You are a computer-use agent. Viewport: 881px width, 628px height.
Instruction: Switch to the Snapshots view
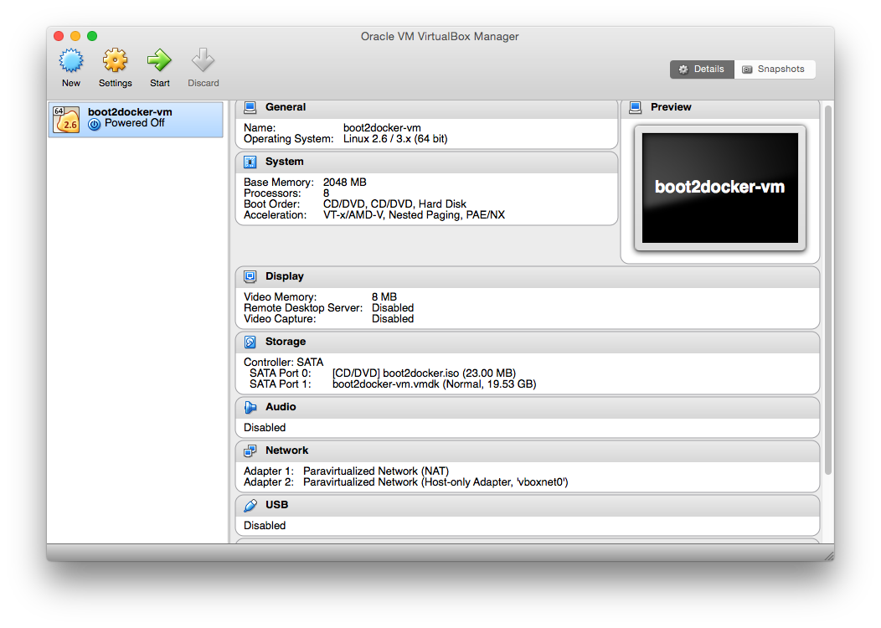[x=775, y=69]
